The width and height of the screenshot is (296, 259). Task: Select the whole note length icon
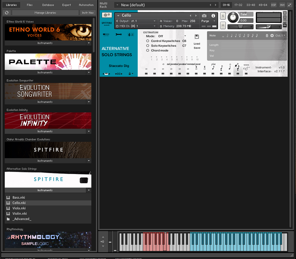(x=223, y=36)
